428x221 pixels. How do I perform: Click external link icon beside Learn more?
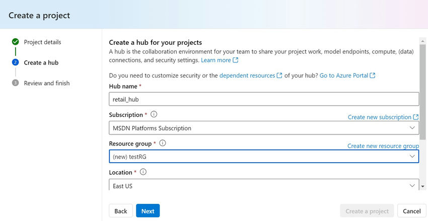tap(236, 60)
